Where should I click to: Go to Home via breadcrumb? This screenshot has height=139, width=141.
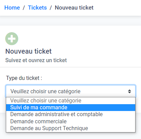click(x=12, y=8)
